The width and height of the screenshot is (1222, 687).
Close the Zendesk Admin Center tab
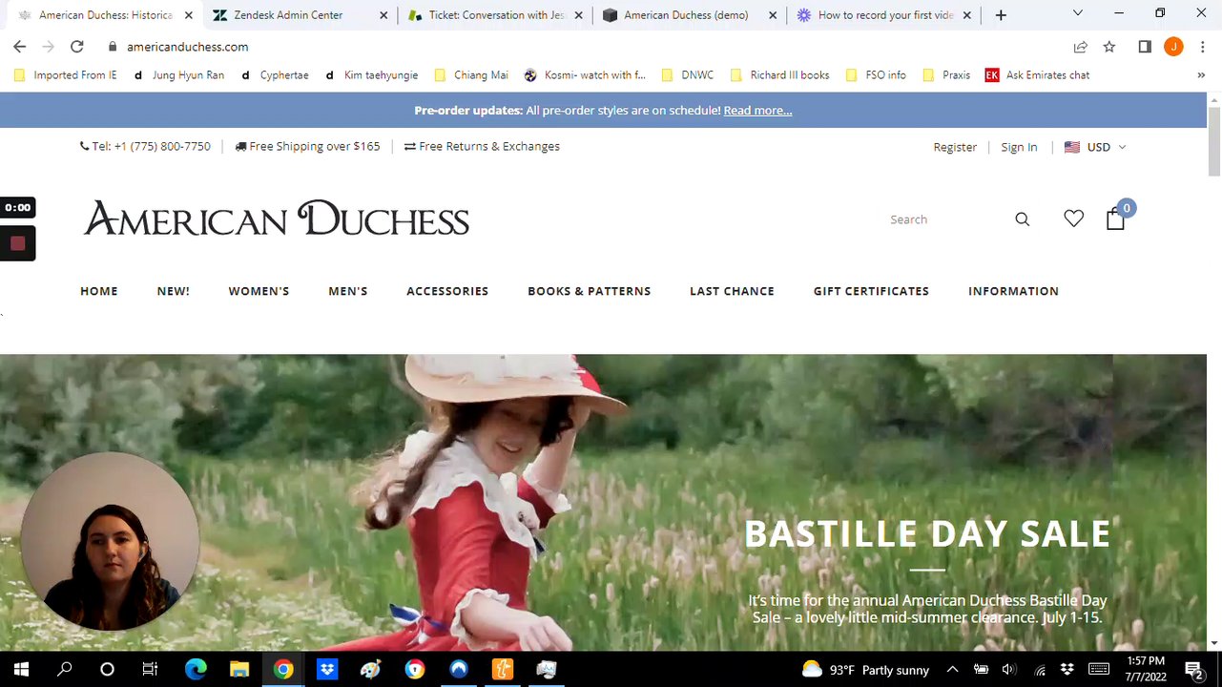coord(383,15)
